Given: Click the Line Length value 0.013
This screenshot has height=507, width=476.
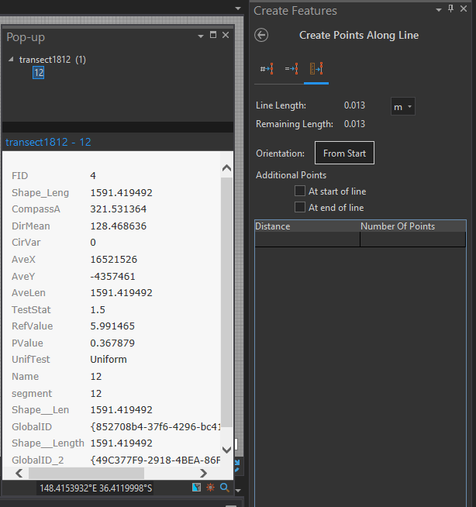Looking at the screenshot, I should 354,105.
